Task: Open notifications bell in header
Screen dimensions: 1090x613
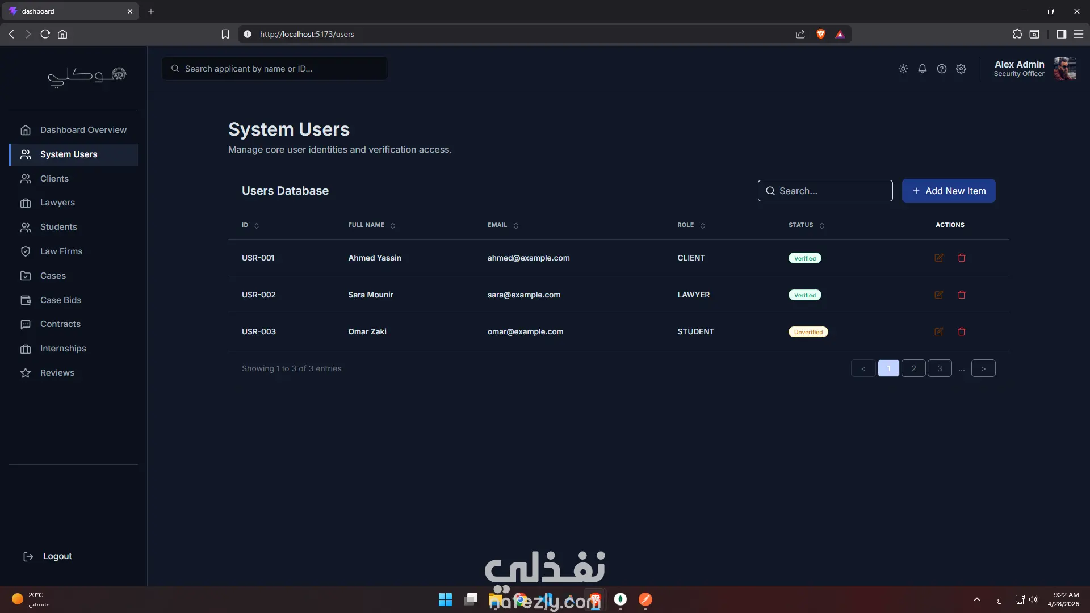Action: tap(923, 69)
